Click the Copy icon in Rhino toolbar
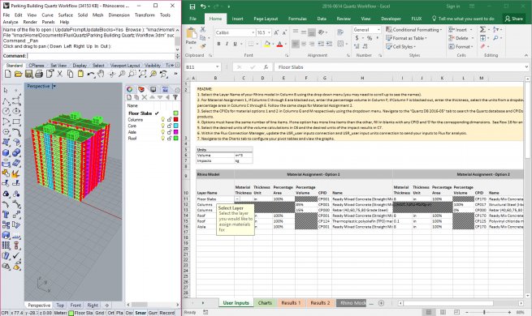The image size is (532, 316). [x=70, y=74]
